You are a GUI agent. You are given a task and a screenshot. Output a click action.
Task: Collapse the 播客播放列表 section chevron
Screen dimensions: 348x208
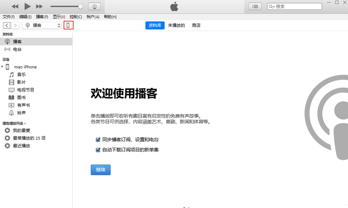tap(25, 124)
